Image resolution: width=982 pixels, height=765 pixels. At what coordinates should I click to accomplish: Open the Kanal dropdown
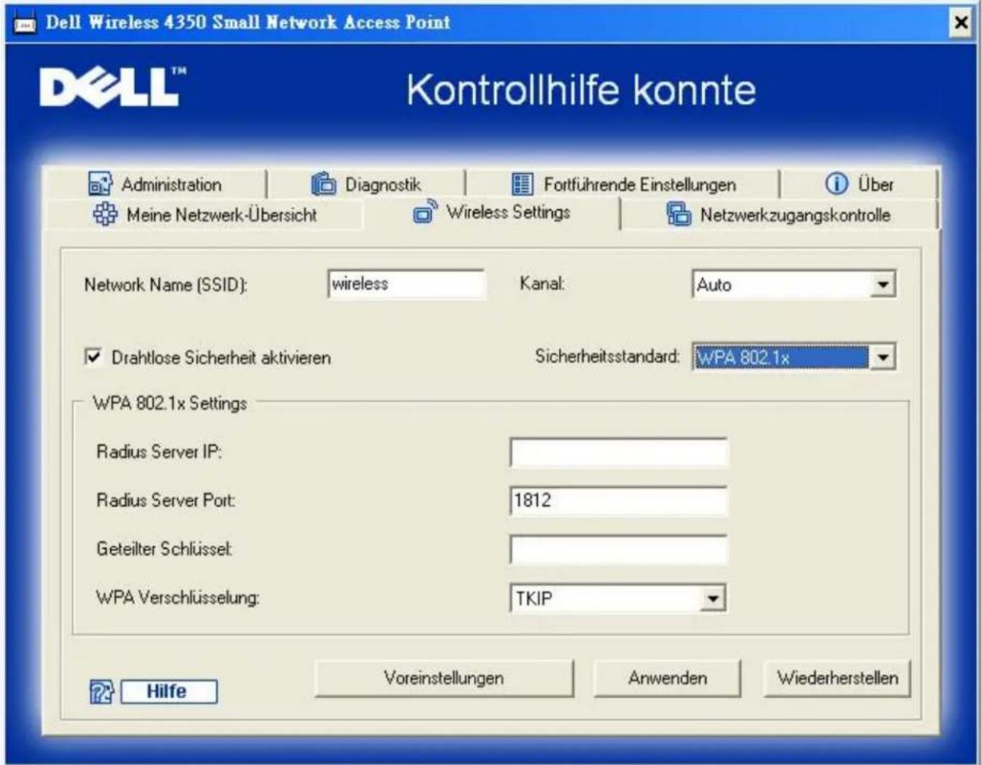pos(881,285)
